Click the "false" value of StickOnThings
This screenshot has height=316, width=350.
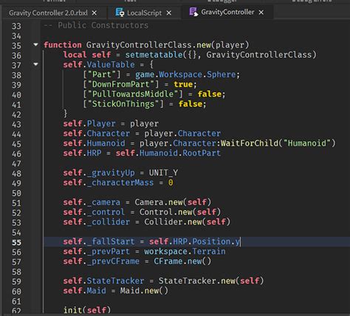pos(191,104)
